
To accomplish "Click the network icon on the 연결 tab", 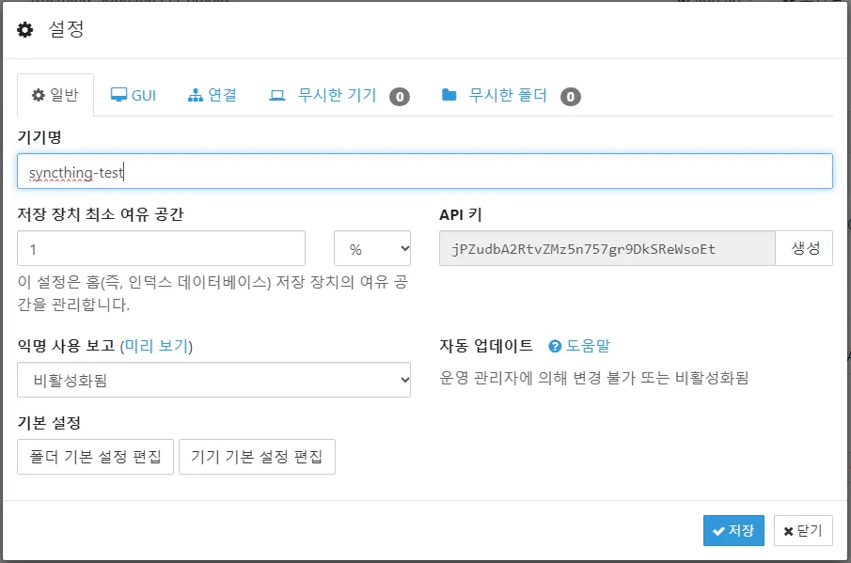I will 194,95.
